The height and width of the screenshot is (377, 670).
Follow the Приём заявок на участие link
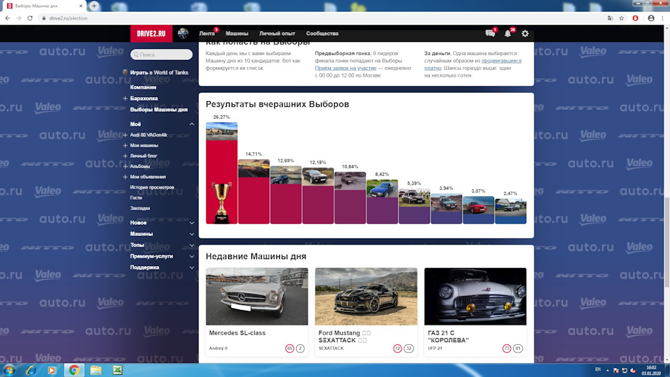point(345,68)
